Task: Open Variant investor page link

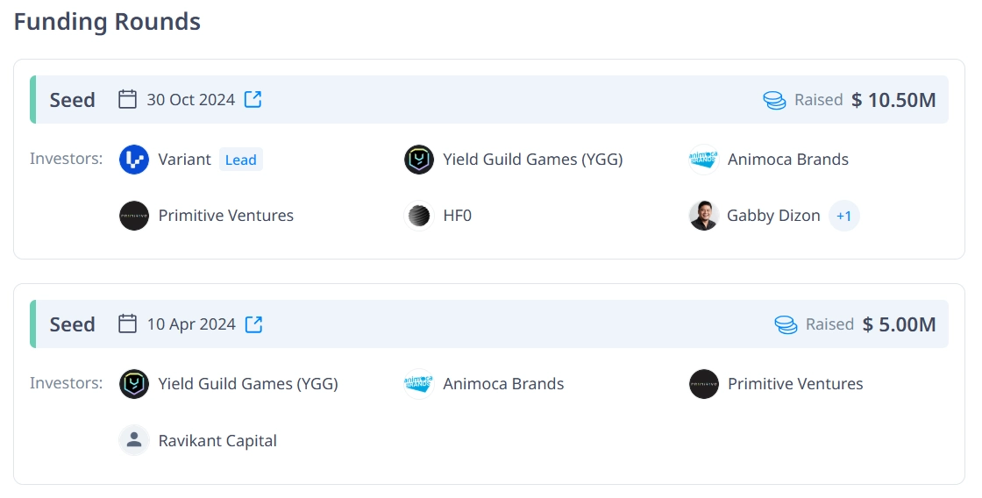Action: 184,160
